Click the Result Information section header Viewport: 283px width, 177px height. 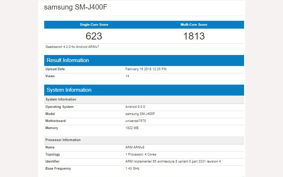click(x=144, y=60)
